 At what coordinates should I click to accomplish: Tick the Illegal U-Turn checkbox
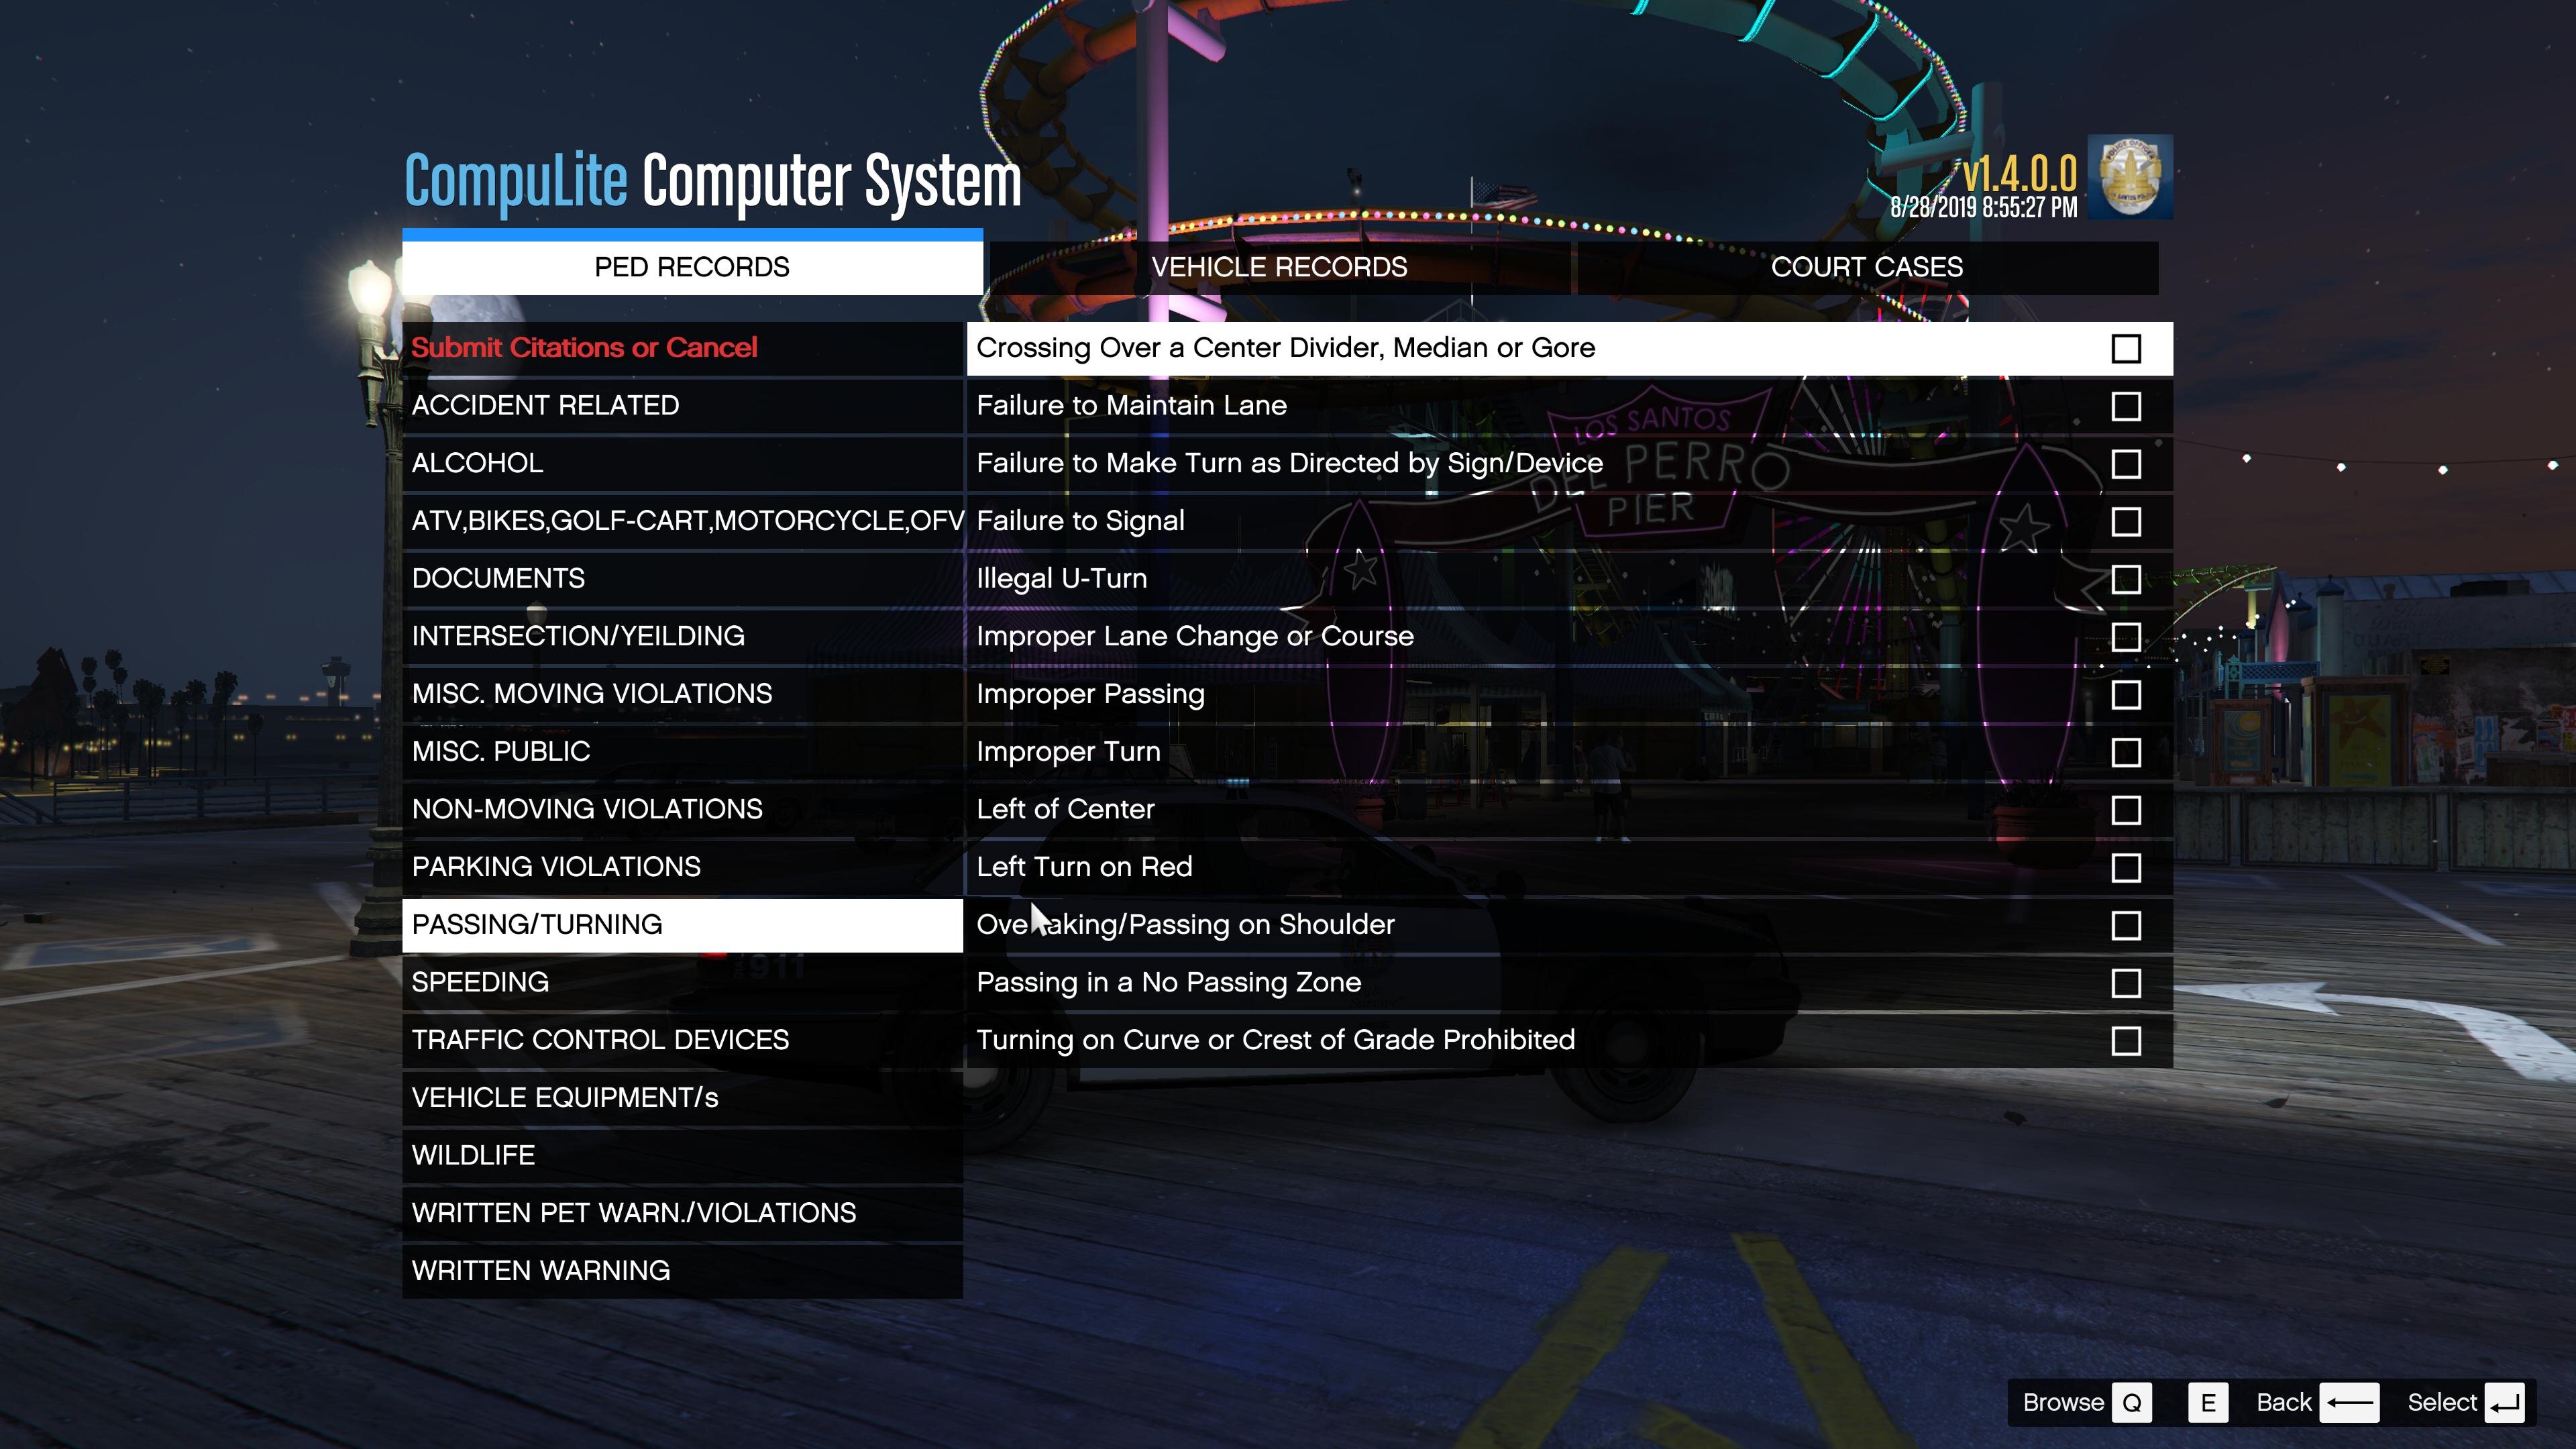pyautogui.click(x=2125, y=580)
